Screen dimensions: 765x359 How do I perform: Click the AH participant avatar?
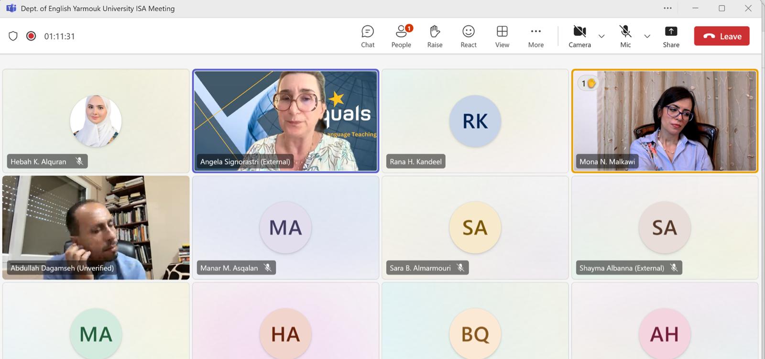[665, 334]
